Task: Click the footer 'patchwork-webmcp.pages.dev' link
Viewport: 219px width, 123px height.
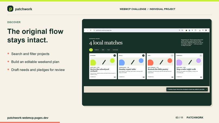Action: point(28,118)
